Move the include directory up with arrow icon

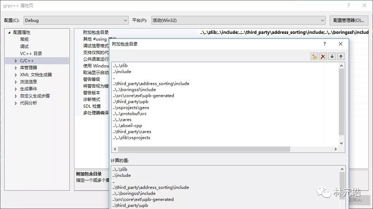341,56
